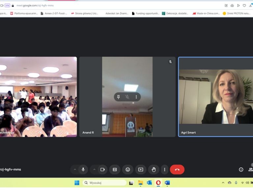The image size is (253, 190).
Task: Expand video settings arrow beside camera
Action: point(94,170)
